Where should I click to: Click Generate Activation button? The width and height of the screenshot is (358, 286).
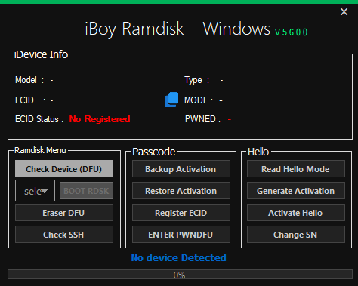[296, 191]
